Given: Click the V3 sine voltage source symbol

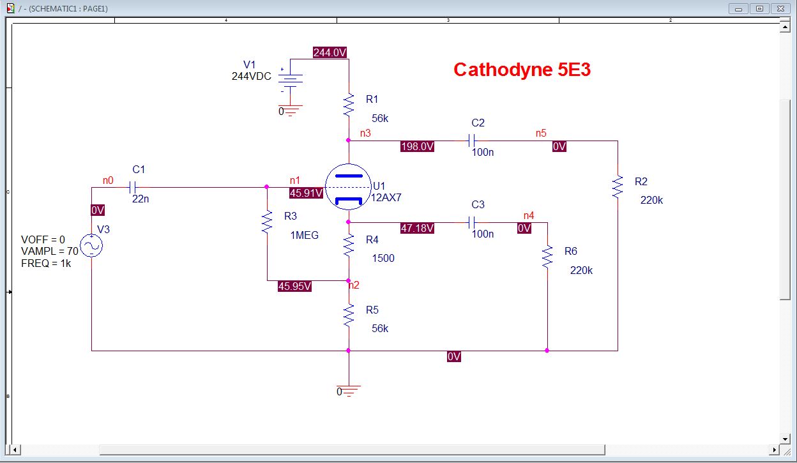Looking at the screenshot, I should (x=91, y=246).
